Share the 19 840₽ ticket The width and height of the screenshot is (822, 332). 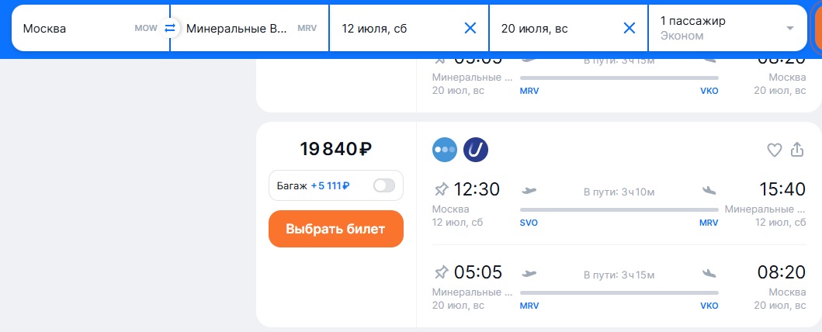pos(796,150)
